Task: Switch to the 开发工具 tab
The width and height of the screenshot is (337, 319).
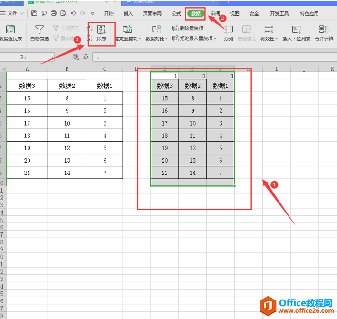Action: click(x=279, y=13)
